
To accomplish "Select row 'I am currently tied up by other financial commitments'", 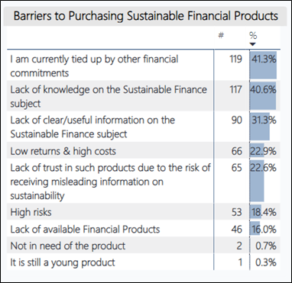I will pyautogui.click(x=144, y=66).
